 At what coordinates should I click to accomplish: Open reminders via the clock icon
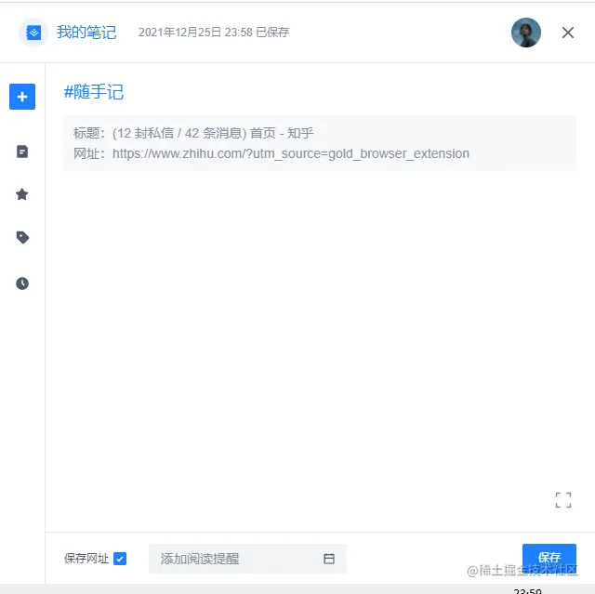pos(22,284)
